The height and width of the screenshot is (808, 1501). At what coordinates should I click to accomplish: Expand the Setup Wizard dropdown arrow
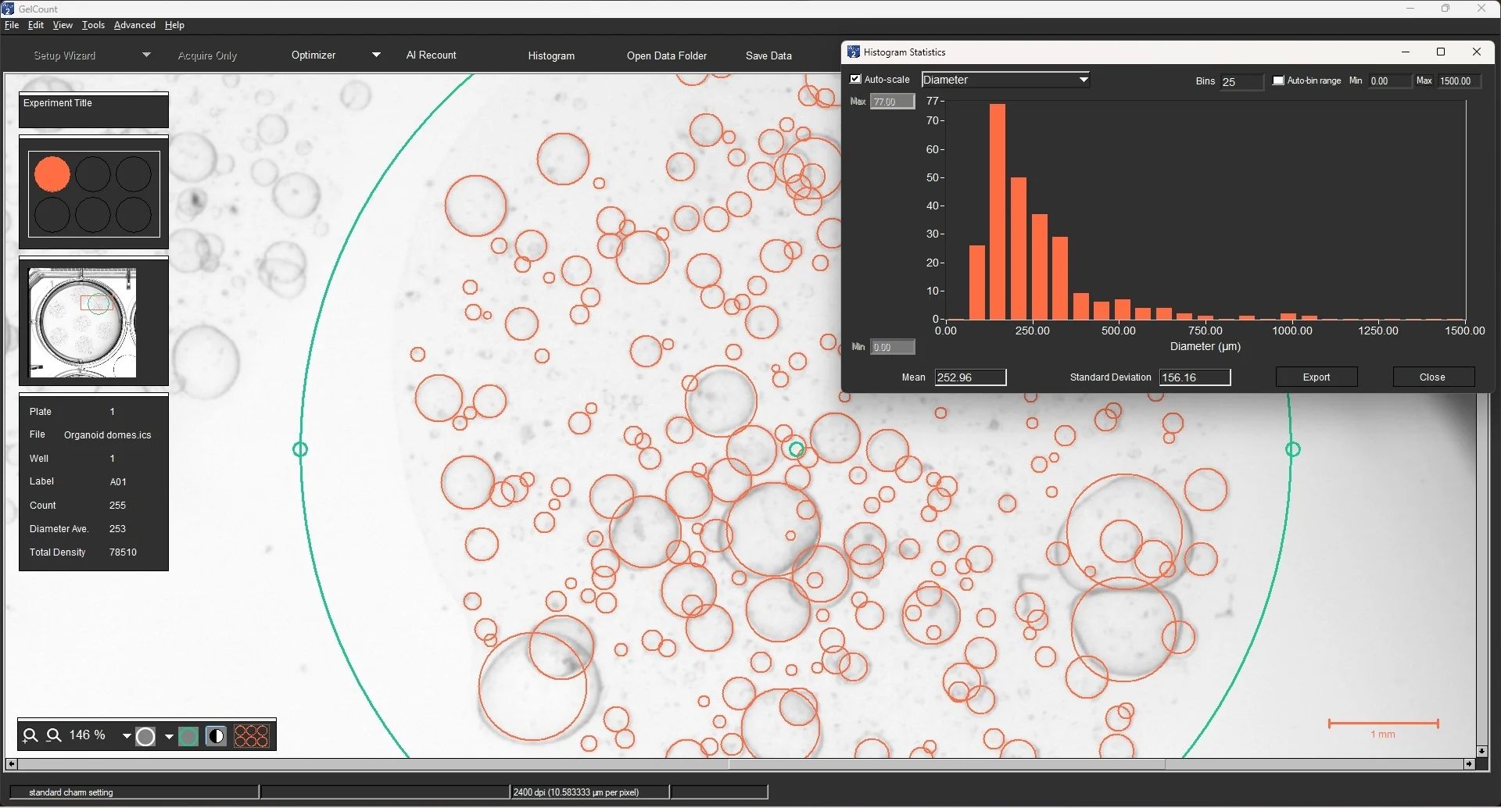146,55
